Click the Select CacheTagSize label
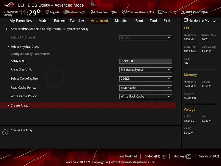Screen dimensions: 221x166 coord(25,79)
